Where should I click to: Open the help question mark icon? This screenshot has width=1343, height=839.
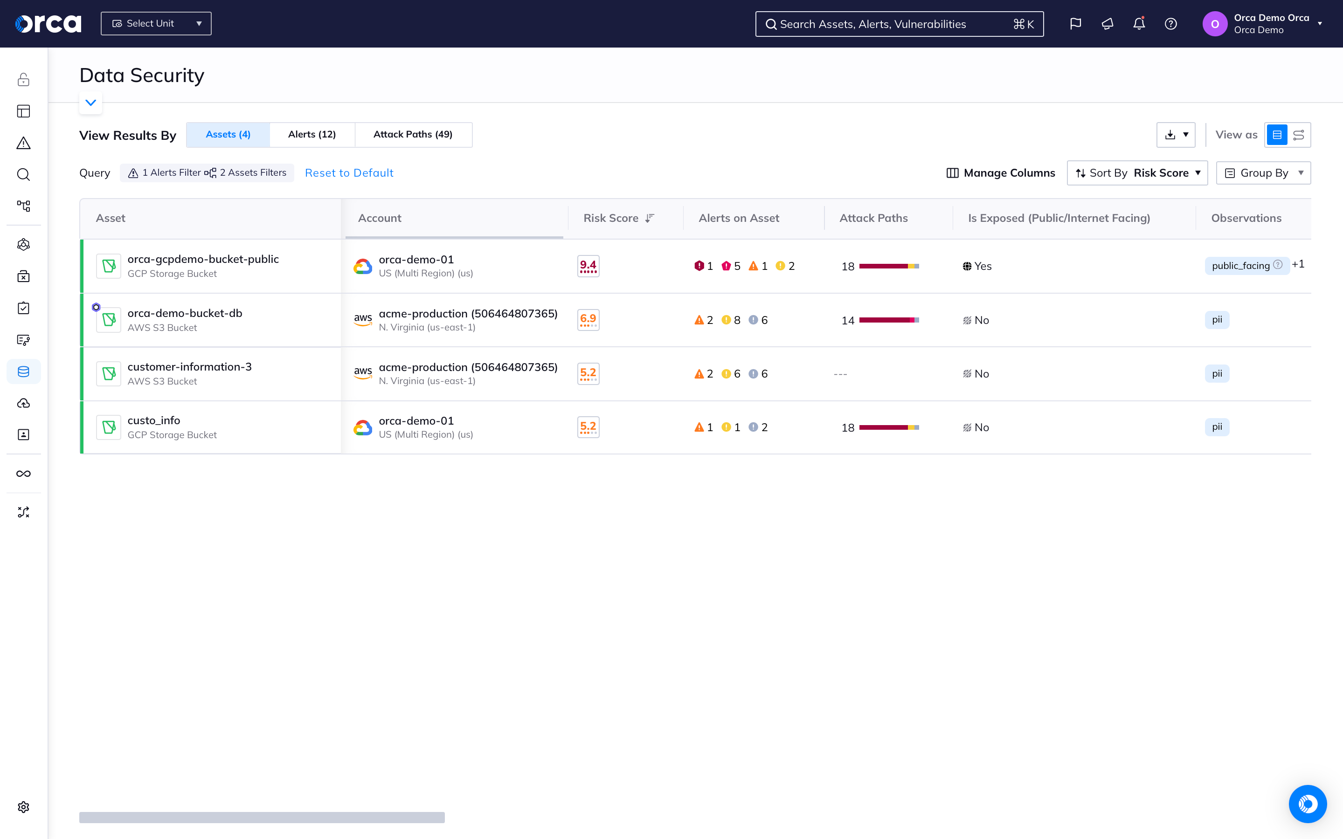click(1171, 24)
